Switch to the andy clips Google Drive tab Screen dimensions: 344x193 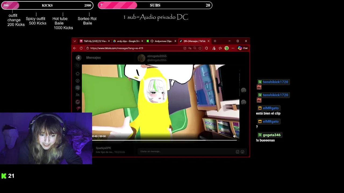click(128, 41)
